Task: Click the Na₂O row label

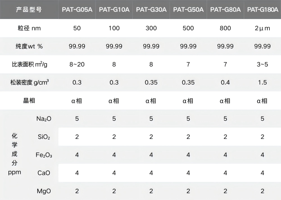Action: pos(44,119)
